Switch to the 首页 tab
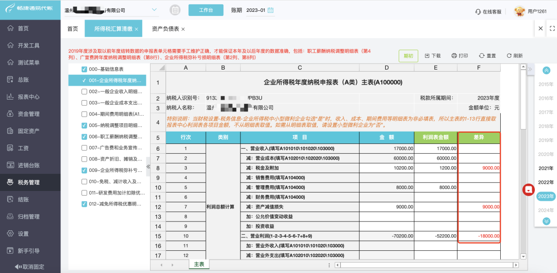The image size is (557, 273). (x=73, y=29)
